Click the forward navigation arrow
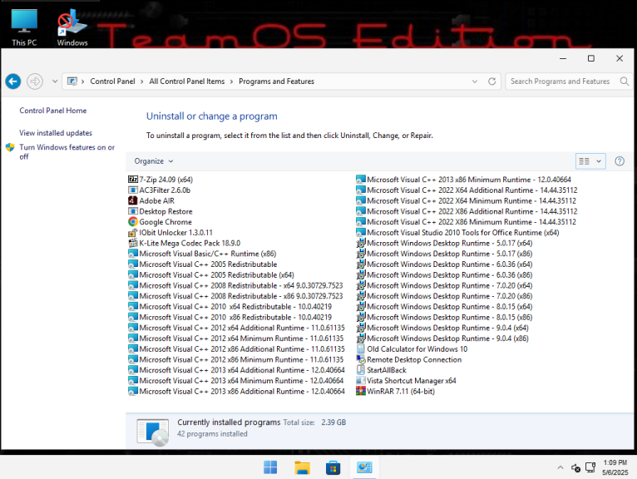The width and height of the screenshot is (637, 479). pyautogui.click(x=35, y=81)
